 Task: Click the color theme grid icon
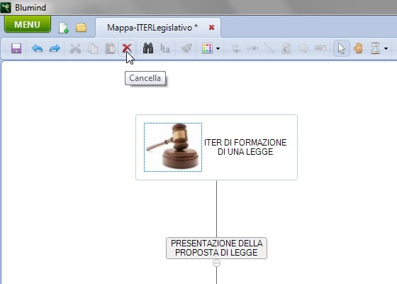(207, 48)
